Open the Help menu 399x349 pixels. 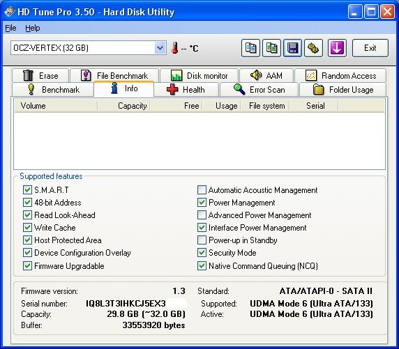coord(33,28)
